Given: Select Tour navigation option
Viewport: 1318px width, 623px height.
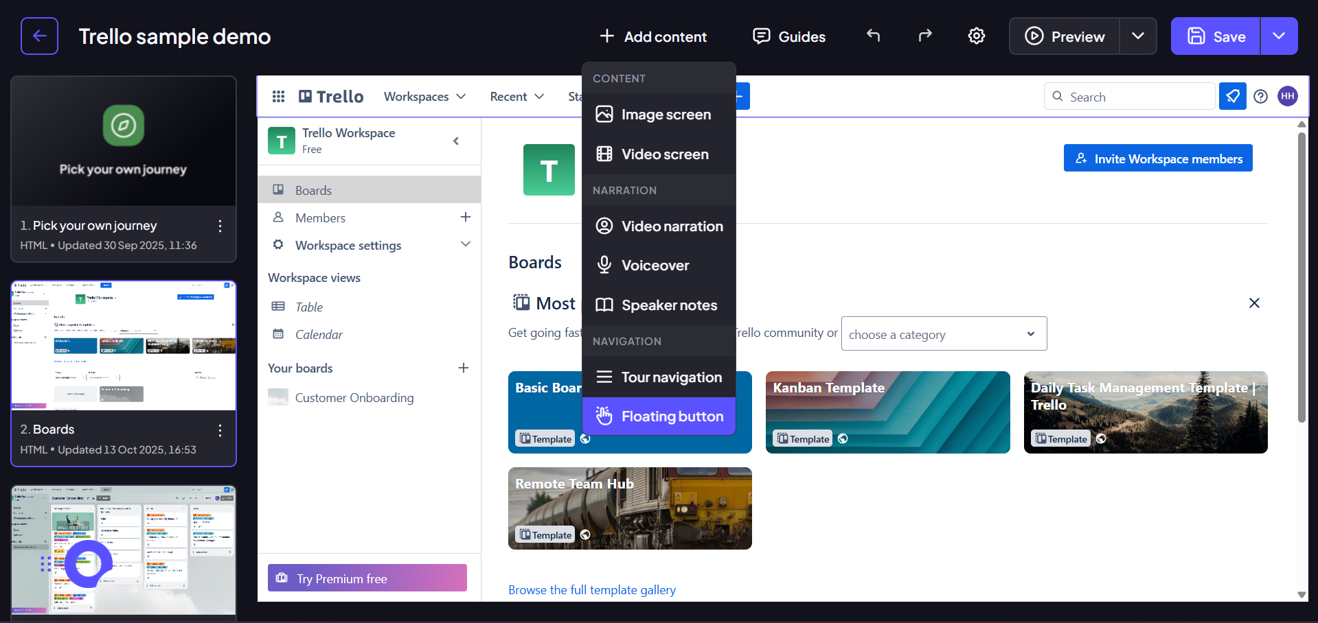Looking at the screenshot, I should coord(659,377).
